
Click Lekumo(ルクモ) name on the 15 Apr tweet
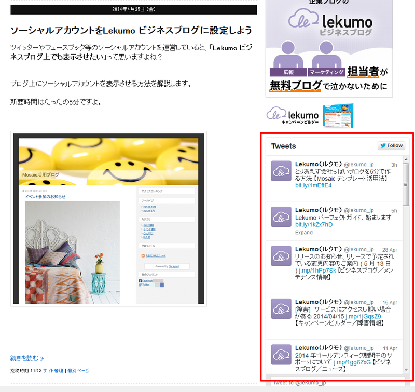[319, 302]
